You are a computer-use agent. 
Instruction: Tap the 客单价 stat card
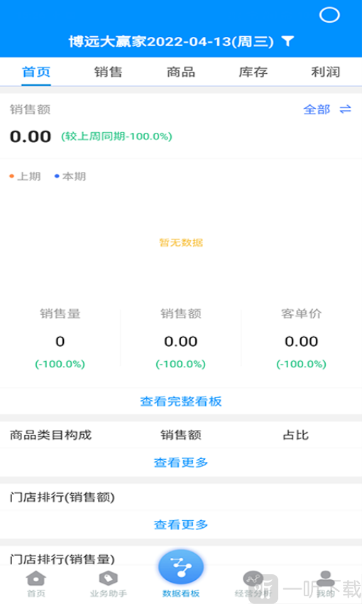pos(301,339)
